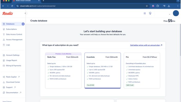Select the Essentials subscription card
This screenshot has height=102, width=181.
[x=102, y=70]
